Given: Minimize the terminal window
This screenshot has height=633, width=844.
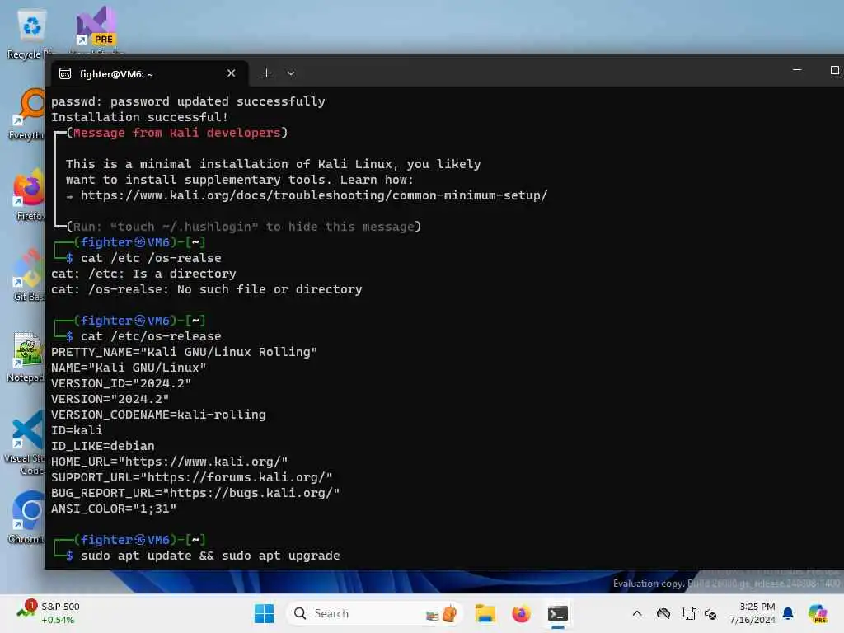Looking at the screenshot, I should point(797,70).
